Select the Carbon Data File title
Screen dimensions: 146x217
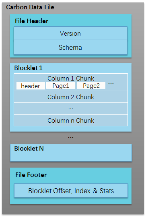[30, 7]
